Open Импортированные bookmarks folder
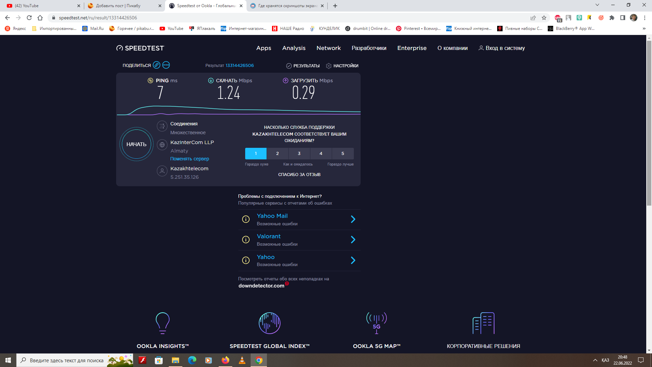The image size is (652, 367). (x=54, y=29)
